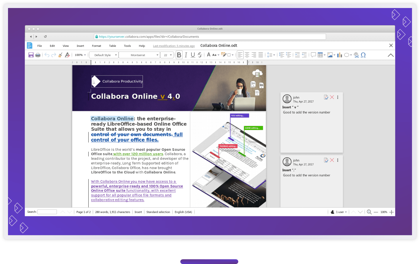Image resolution: width=420 pixels, height=264 pixels.
Task: Jump to the next search result
Action: pos(70,212)
